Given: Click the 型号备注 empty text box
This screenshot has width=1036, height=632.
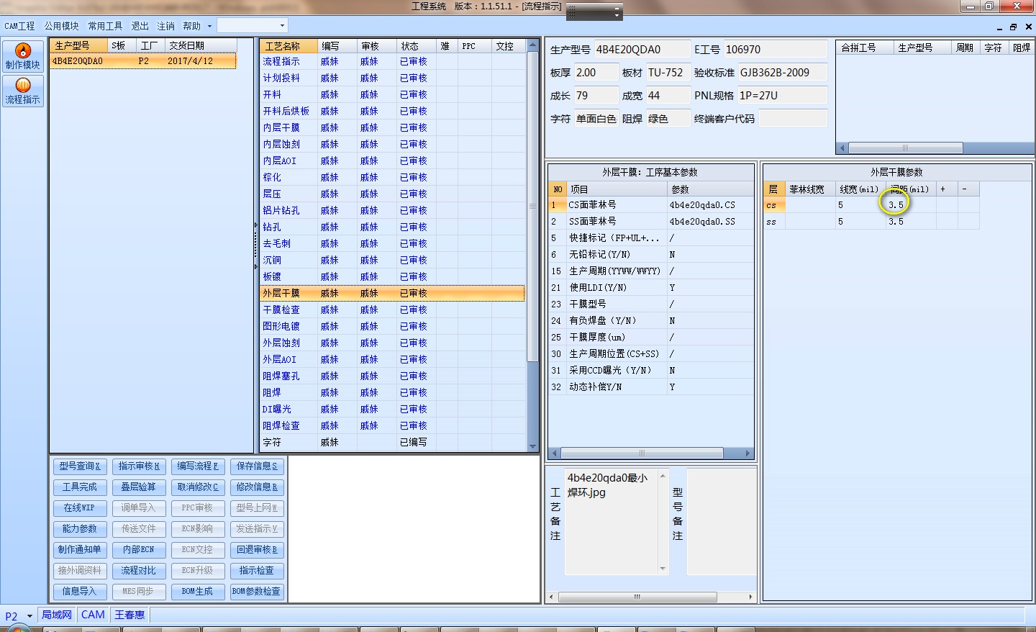Looking at the screenshot, I should pos(722,521).
